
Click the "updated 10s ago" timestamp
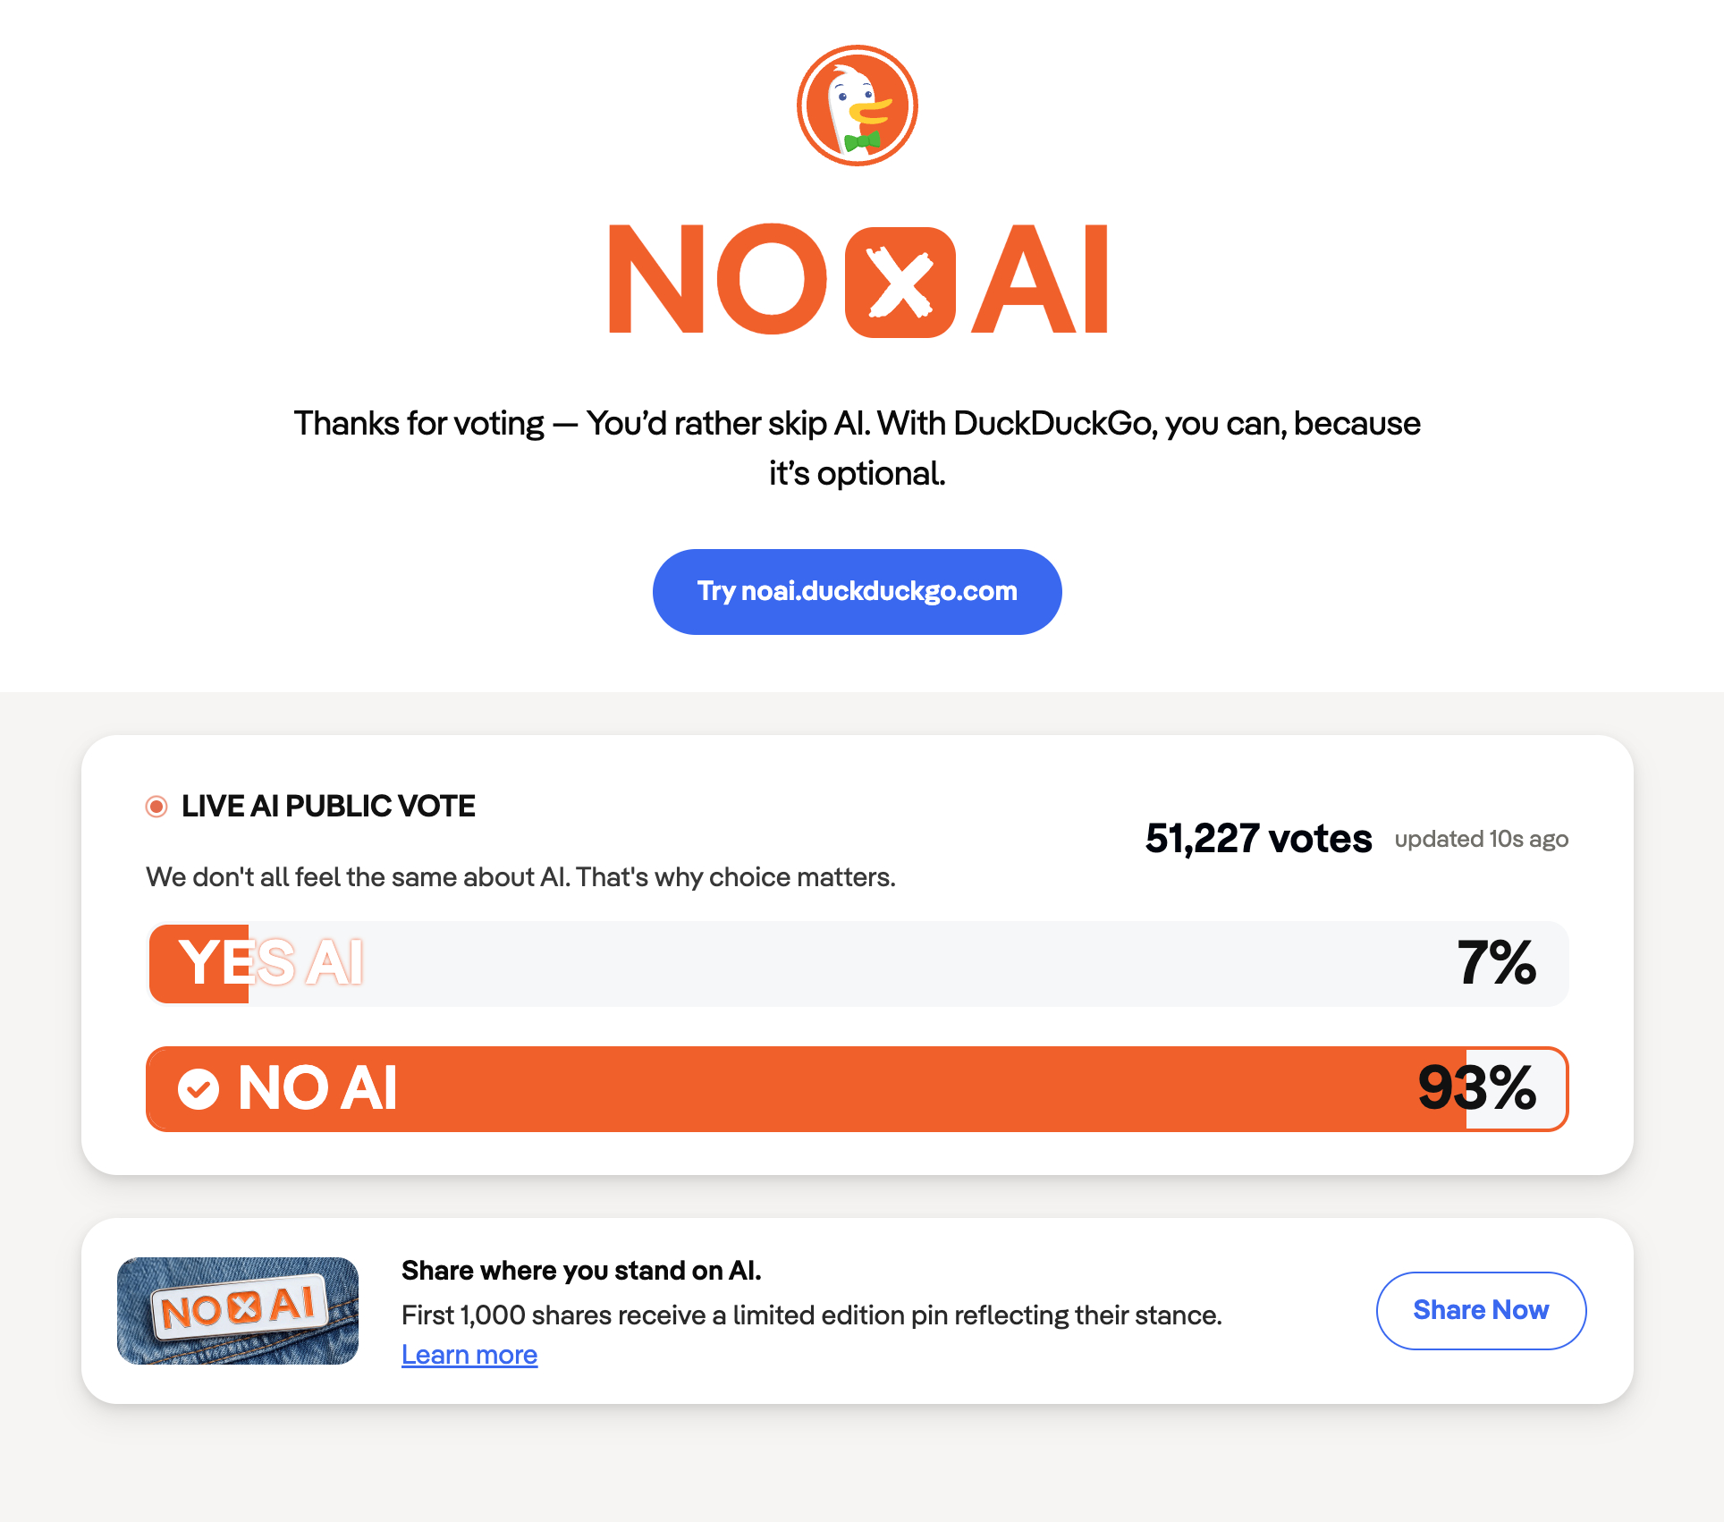1481,839
